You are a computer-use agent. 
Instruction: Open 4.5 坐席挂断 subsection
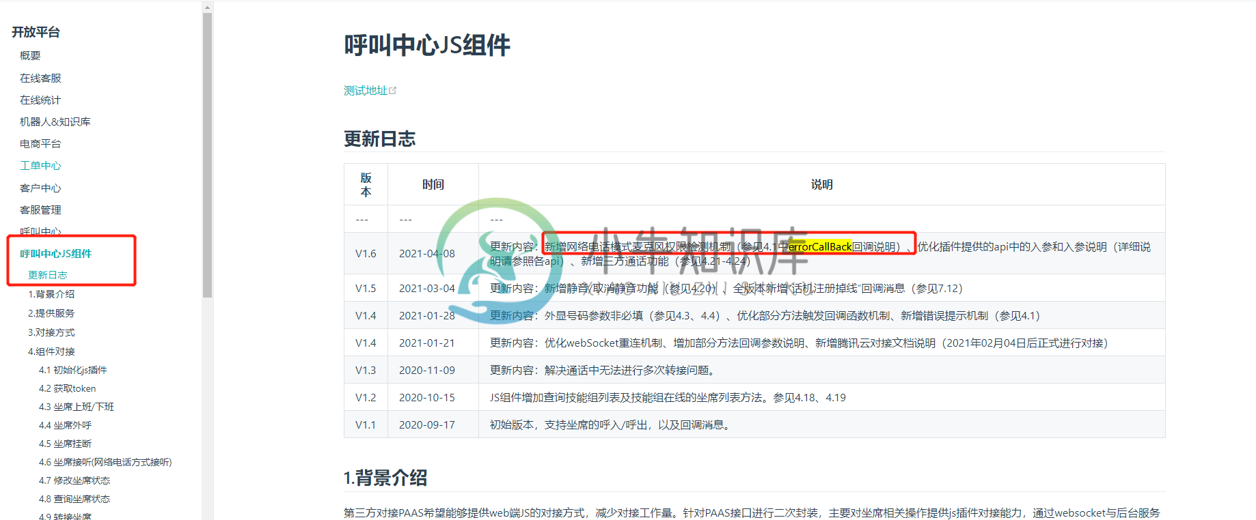(65, 444)
